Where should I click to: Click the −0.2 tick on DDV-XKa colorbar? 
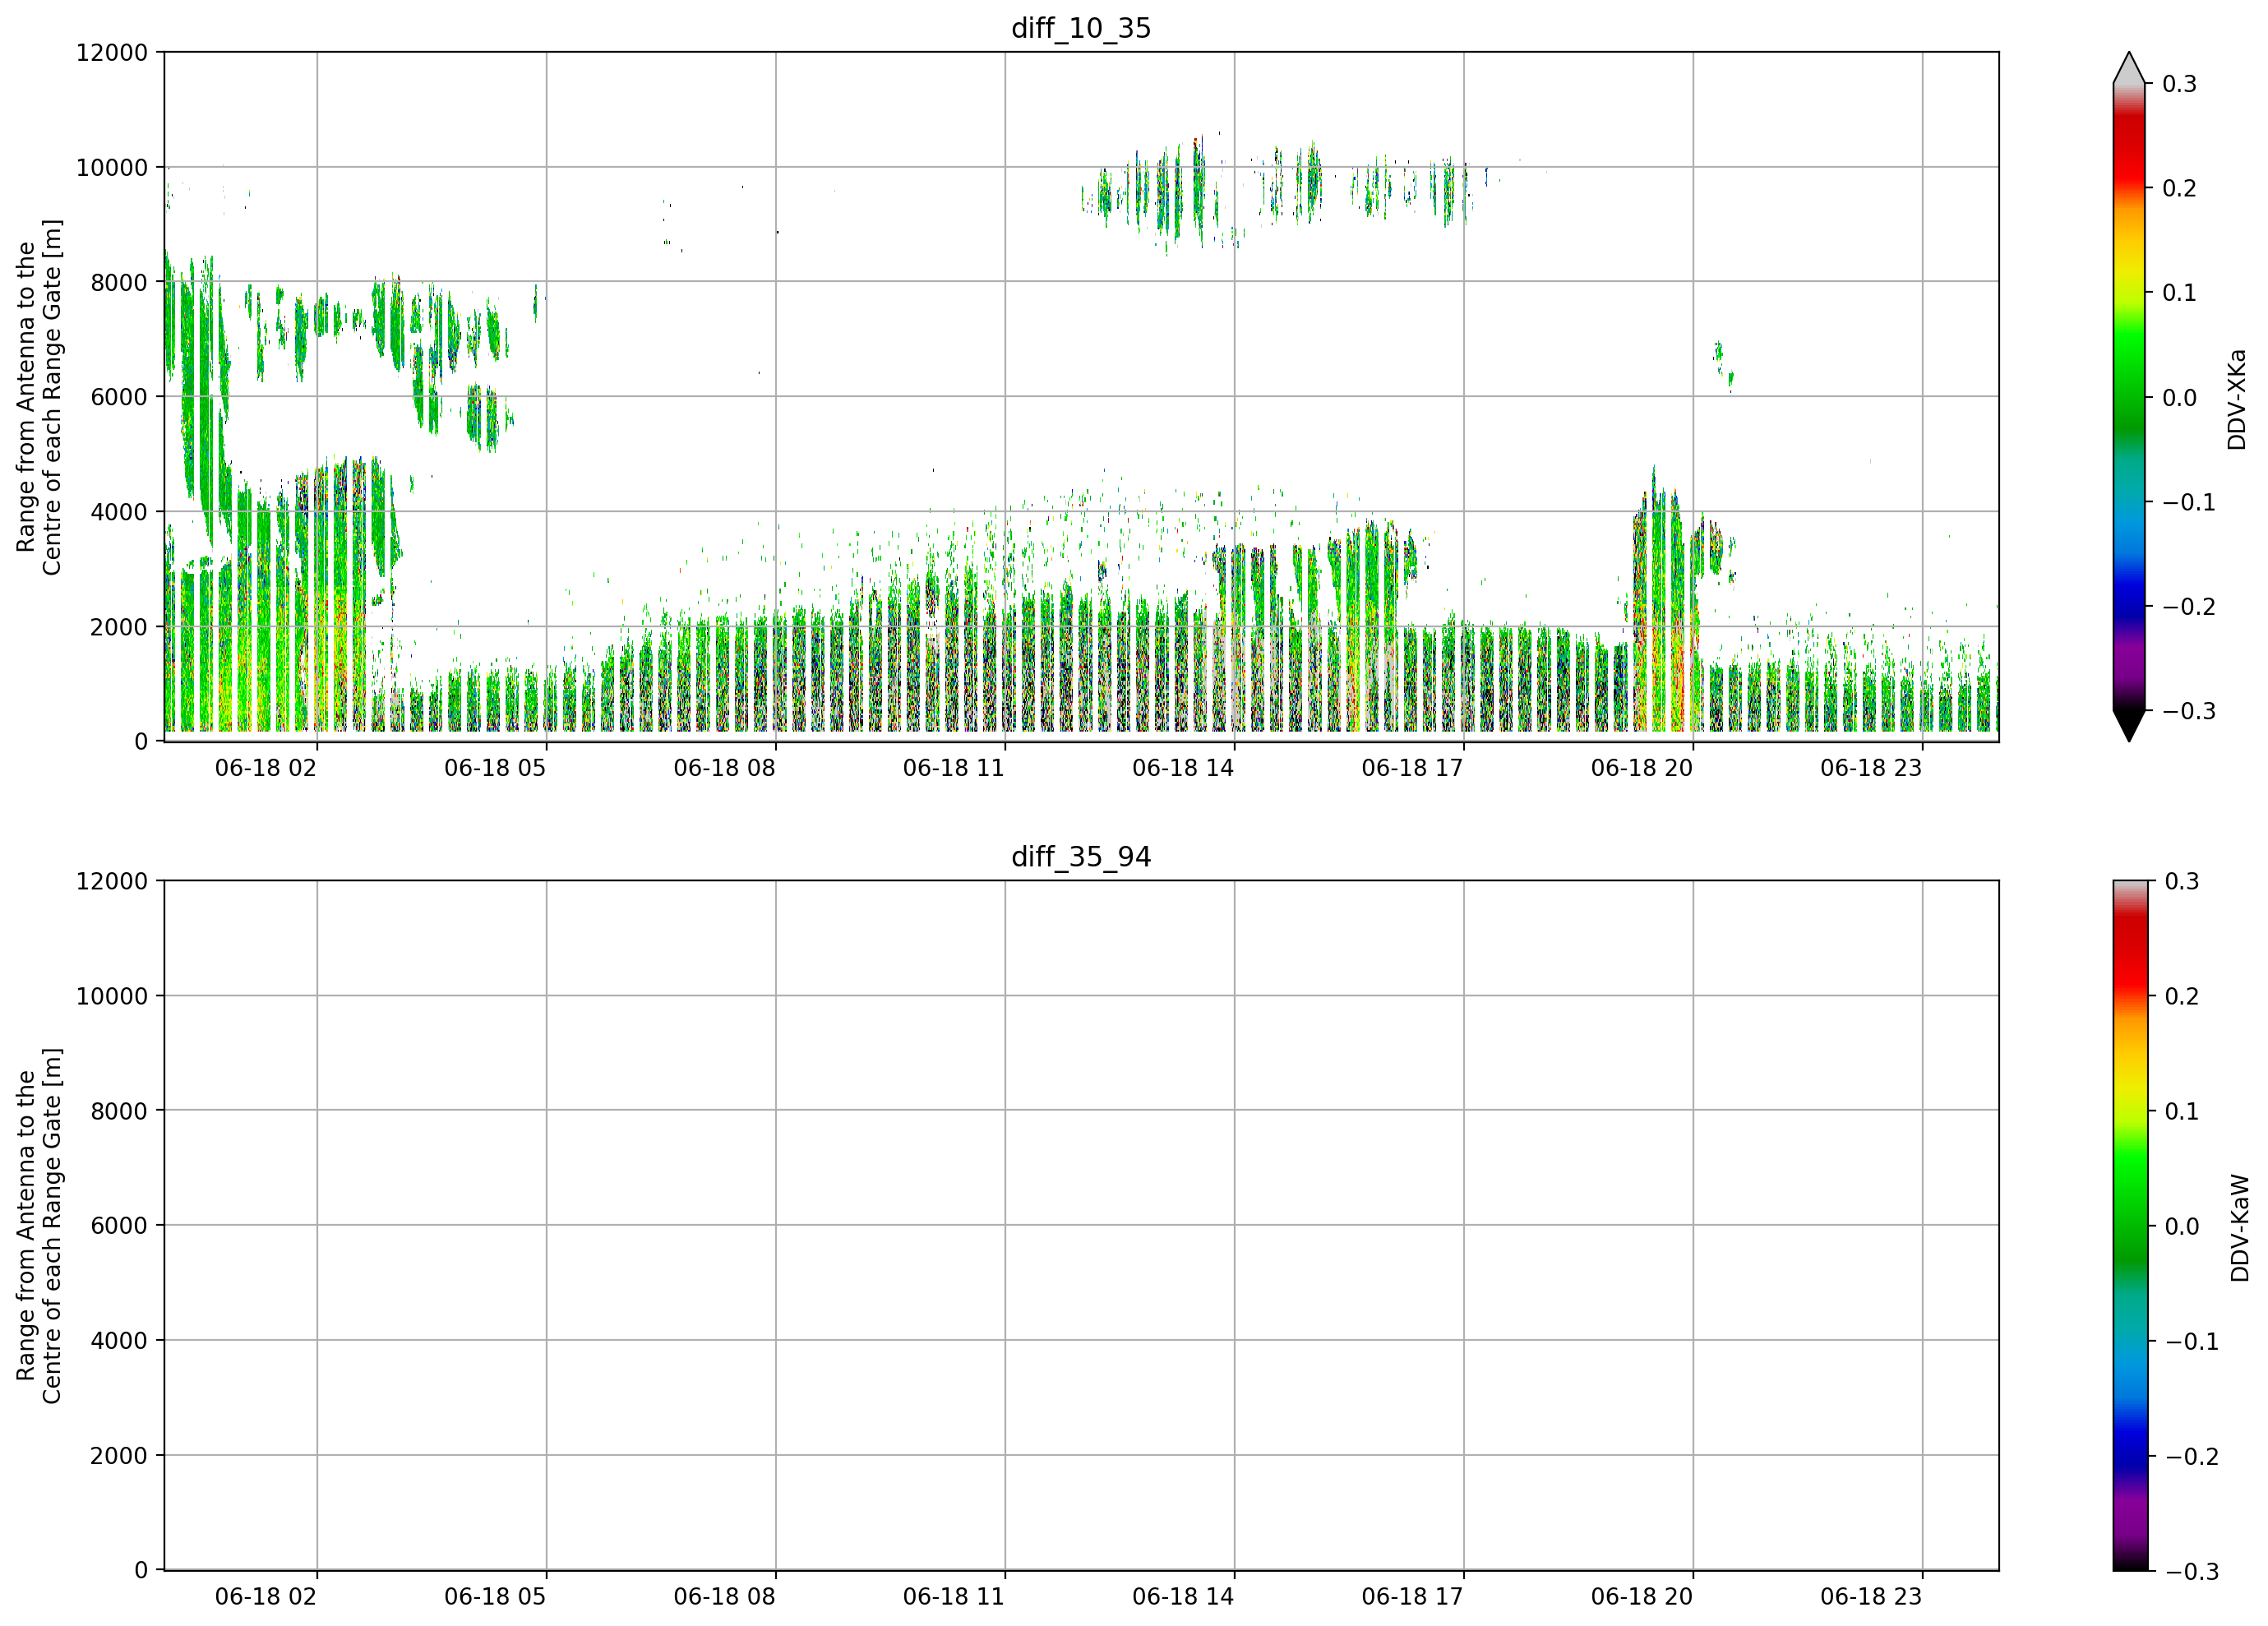point(2189,607)
